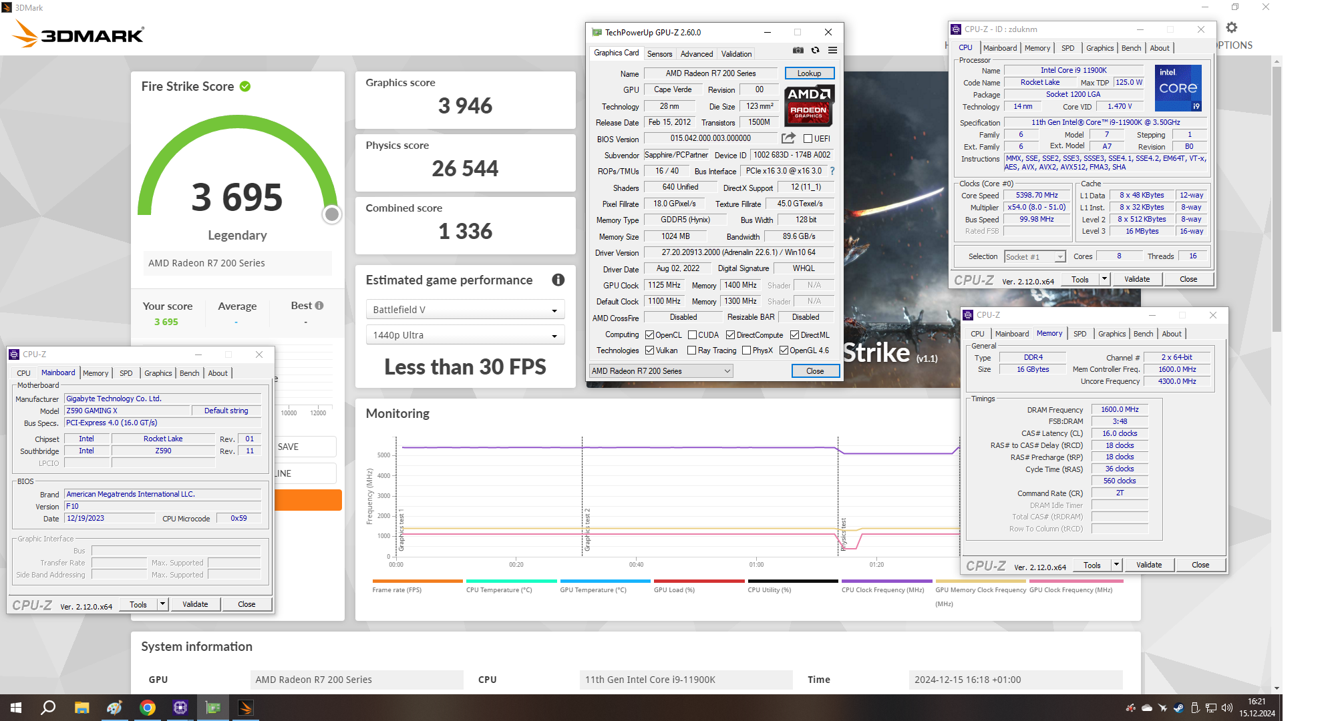Toggle the Vulkan checkbox in GPU-Z
The image size is (1336, 721).
click(649, 350)
